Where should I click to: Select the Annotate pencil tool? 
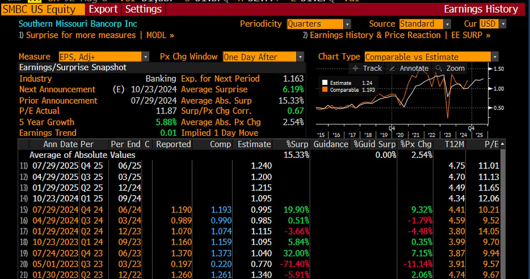[409, 68]
